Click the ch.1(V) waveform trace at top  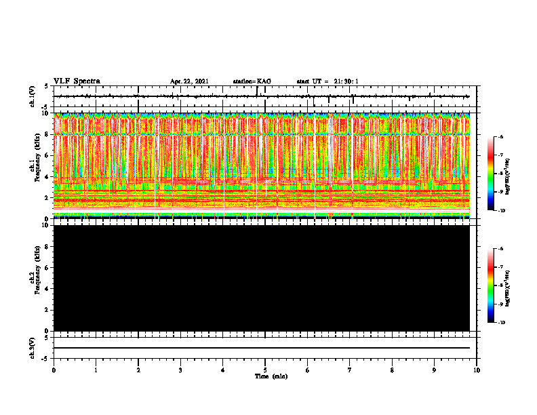point(262,96)
